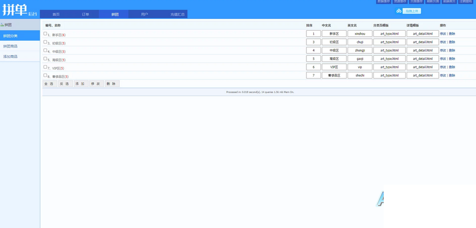
Task: Click the 添加 button below the table
Action: pyautogui.click(x=81, y=84)
